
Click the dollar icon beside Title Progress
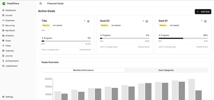pyautogui.click(x=42, y=38)
